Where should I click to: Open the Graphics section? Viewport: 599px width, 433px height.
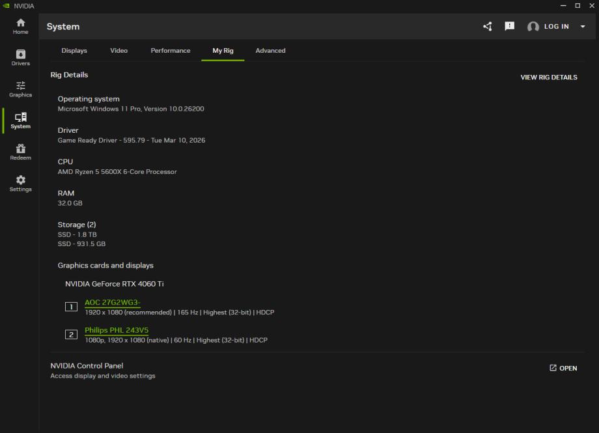[20, 89]
